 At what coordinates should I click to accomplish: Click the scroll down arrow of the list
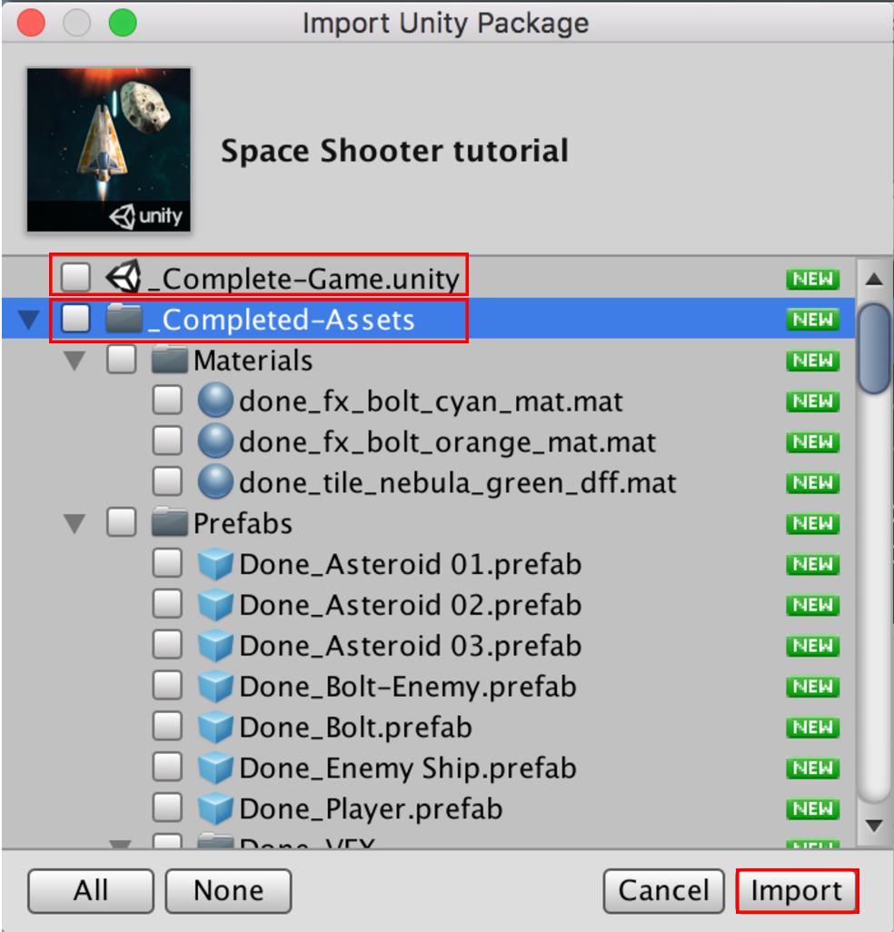coord(874,826)
